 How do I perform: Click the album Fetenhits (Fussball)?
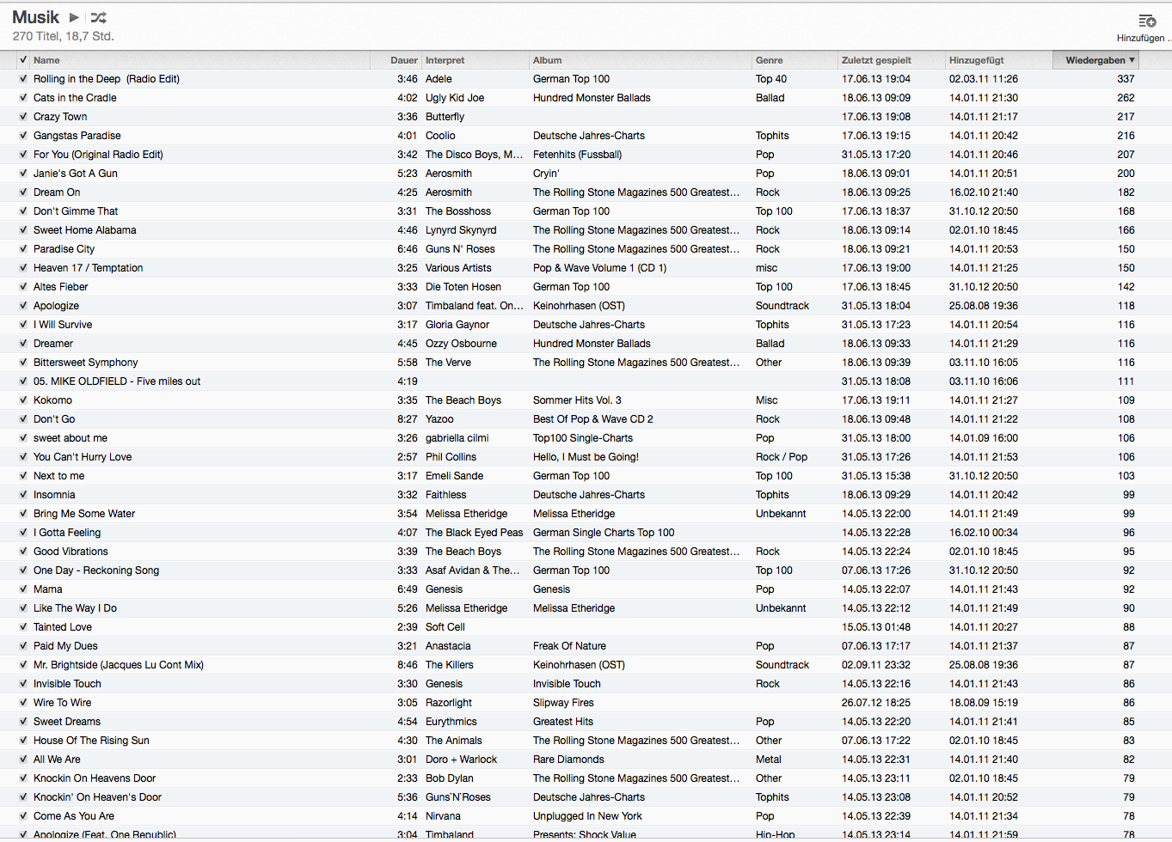(x=577, y=155)
